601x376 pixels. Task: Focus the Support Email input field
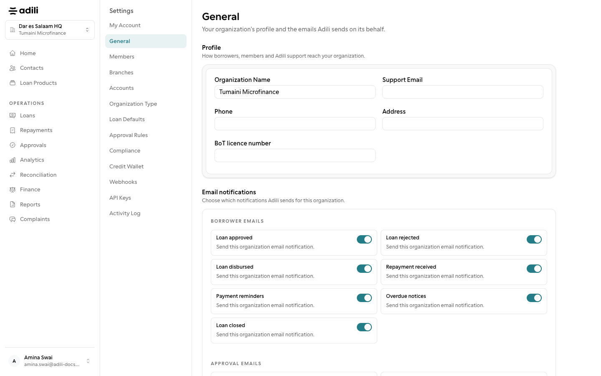tap(462, 92)
